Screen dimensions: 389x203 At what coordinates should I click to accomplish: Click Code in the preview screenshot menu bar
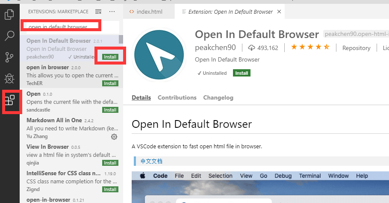click(160, 176)
